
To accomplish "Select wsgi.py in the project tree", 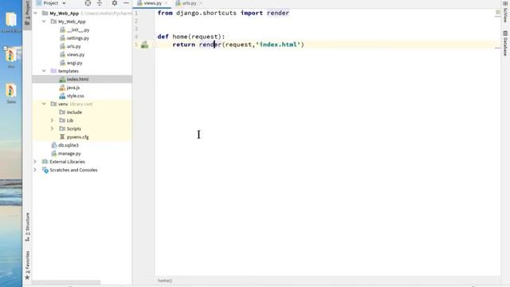I will 71,63.
